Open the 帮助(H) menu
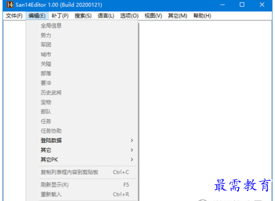 202,16
